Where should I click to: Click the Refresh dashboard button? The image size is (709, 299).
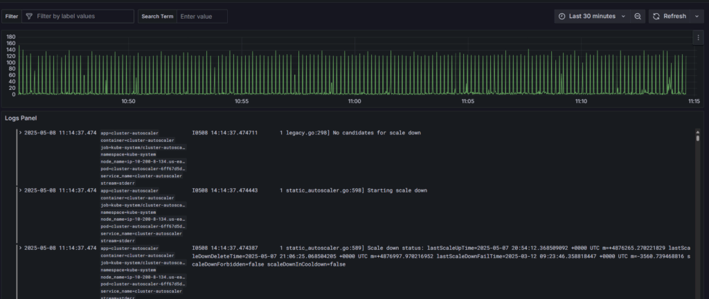pos(670,16)
